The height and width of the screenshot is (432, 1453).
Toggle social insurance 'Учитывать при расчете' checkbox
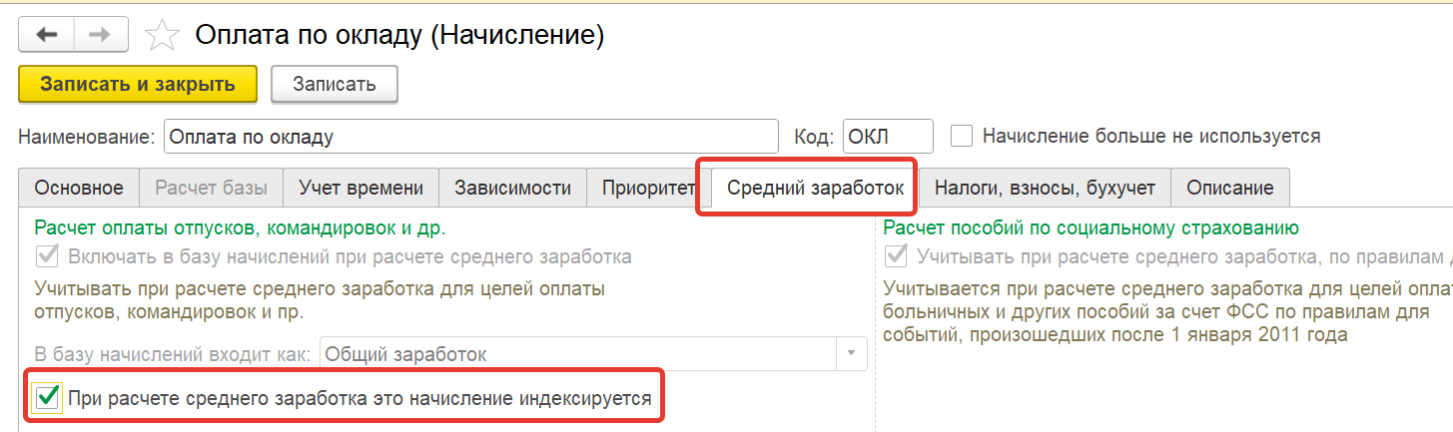[x=896, y=256]
